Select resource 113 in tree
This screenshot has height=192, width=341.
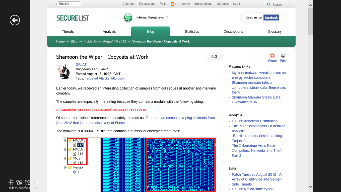tap(80, 154)
